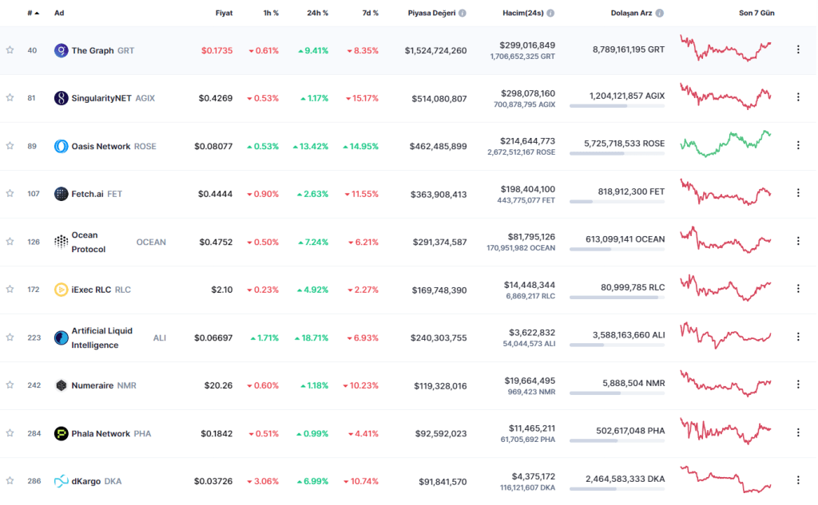Screen dimensions: 818x505
Task: Show Piyasa Değeri info tooltip icon
Action: pos(463,13)
